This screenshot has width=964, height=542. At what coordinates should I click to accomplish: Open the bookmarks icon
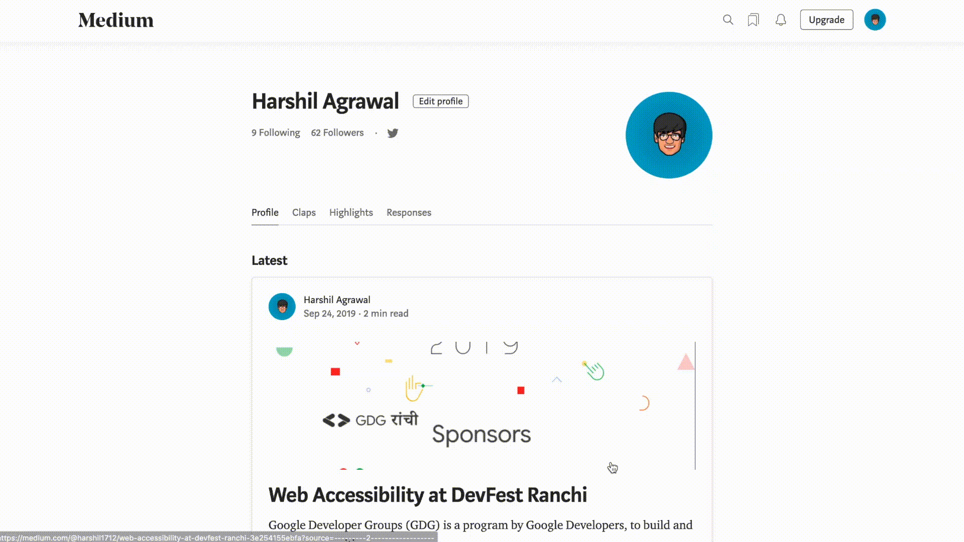tap(753, 20)
